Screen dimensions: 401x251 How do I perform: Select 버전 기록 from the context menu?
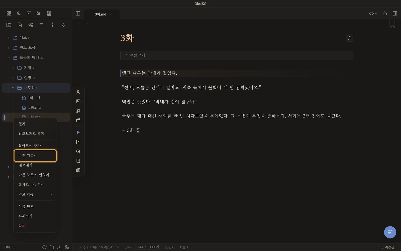point(35,156)
